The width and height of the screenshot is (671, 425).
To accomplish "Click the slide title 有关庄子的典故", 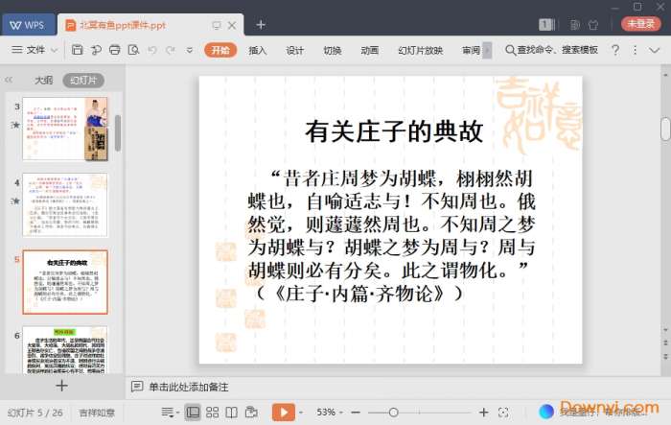I will tap(394, 131).
